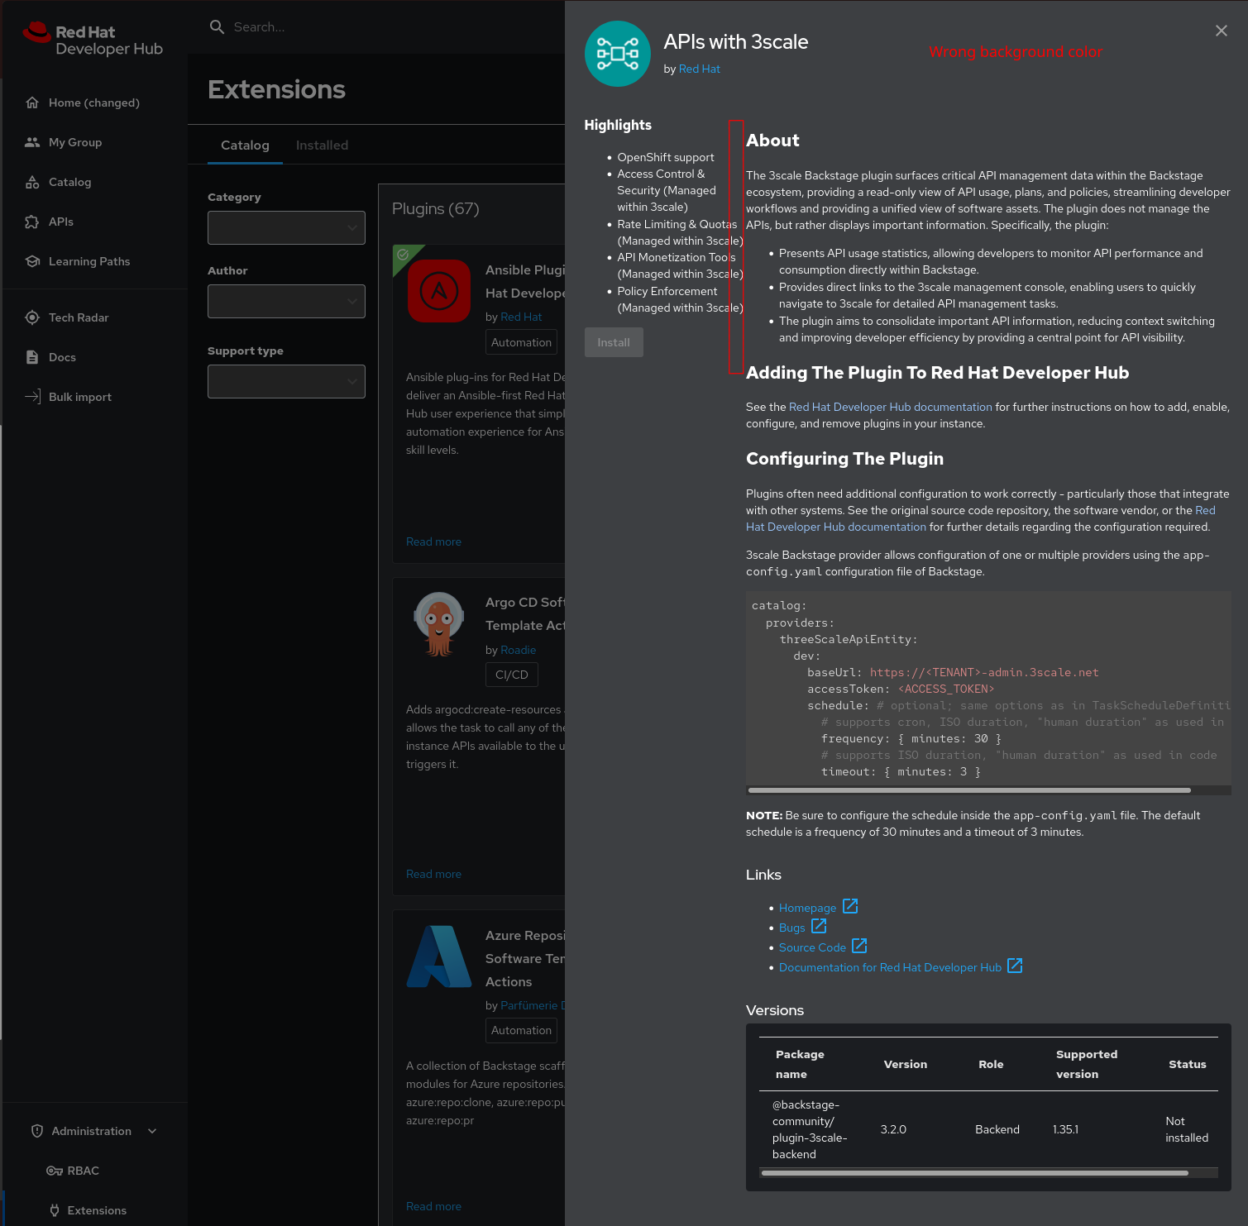Open the Category dropdown
Viewport: 1248px width, 1226px height.
tap(286, 227)
